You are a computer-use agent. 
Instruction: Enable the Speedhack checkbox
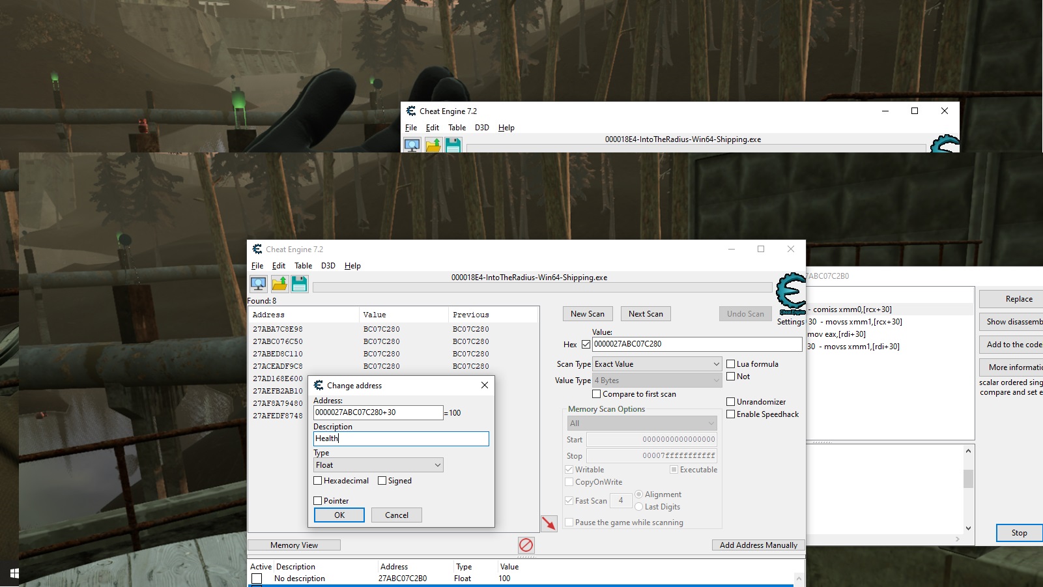[731, 414]
